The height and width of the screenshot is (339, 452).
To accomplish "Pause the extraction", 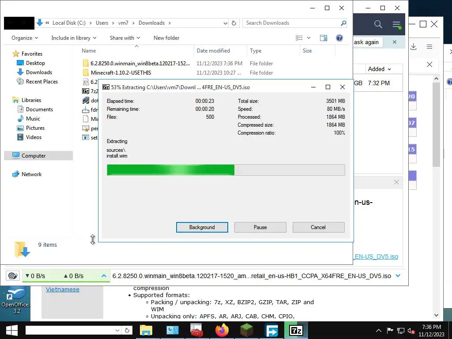I will [260, 227].
